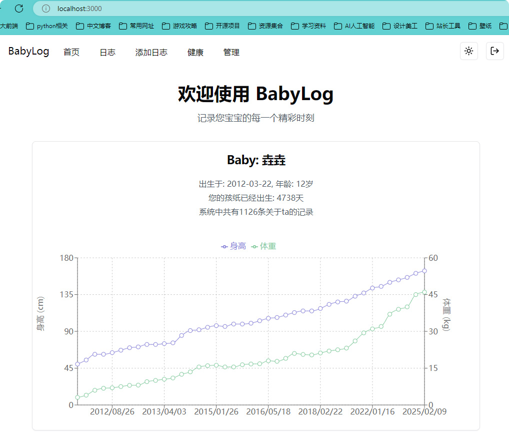
Task: Open the 日志 nav item
Action: click(x=107, y=52)
